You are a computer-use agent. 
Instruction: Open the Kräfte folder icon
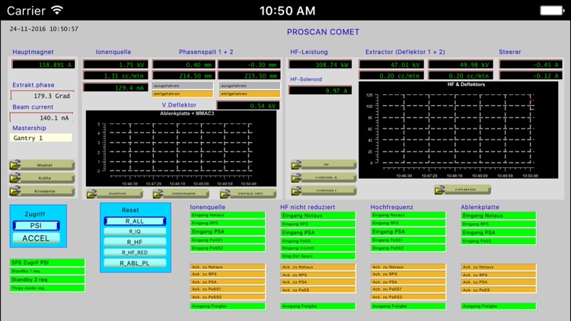15,178
